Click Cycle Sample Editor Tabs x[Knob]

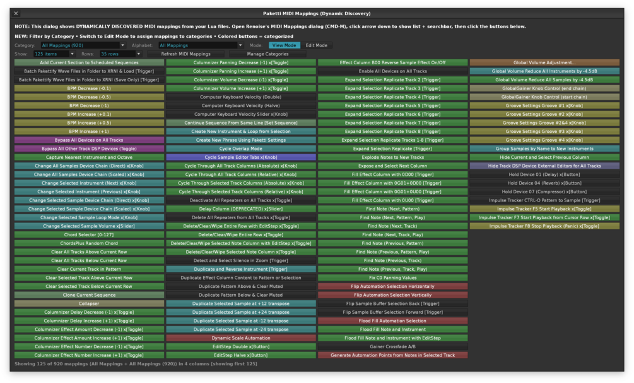241,157
